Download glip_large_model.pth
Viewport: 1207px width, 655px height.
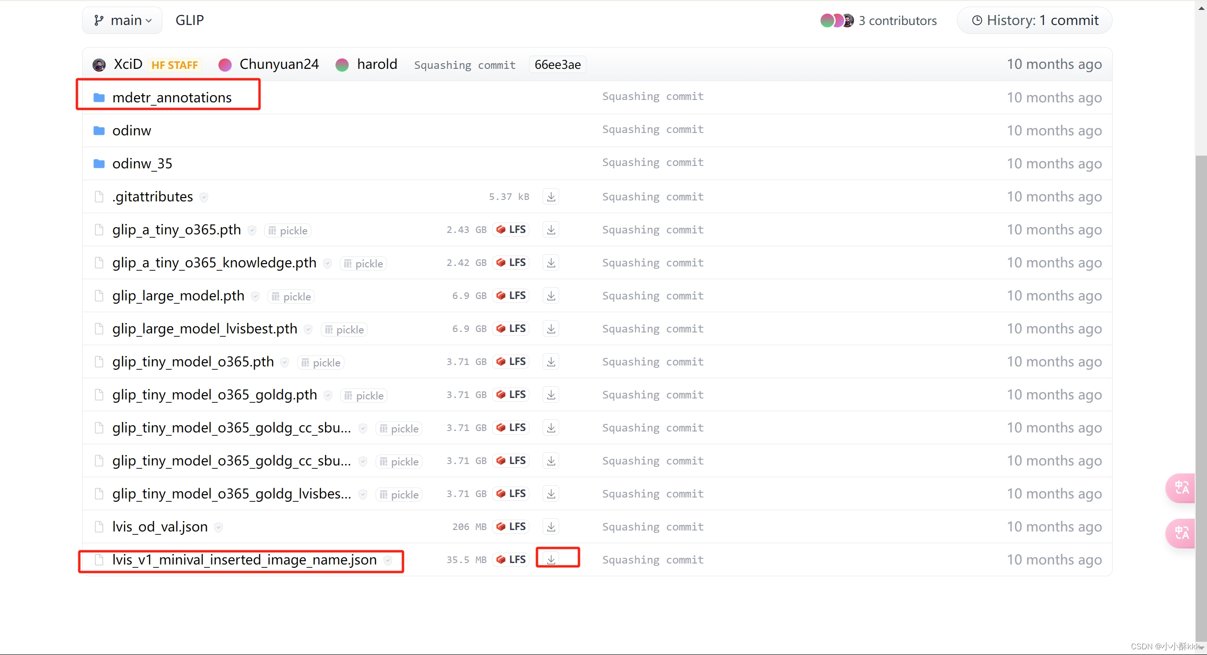pyautogui.click(x=551, y=296)
